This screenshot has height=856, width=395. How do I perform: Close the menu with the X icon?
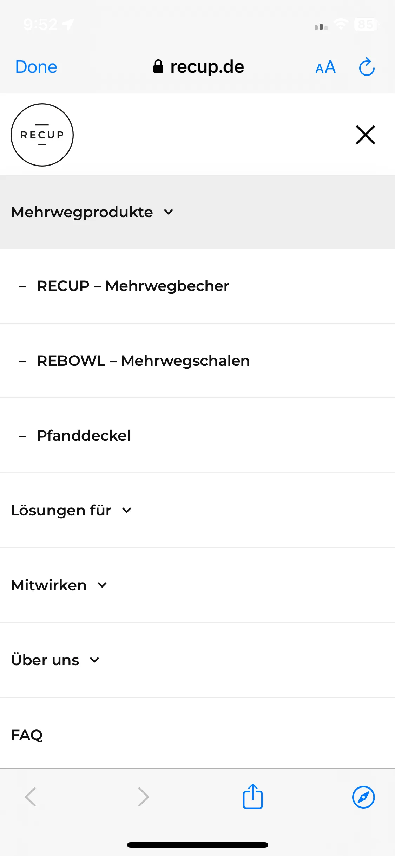pyautogui.click(x=366, y=135)
